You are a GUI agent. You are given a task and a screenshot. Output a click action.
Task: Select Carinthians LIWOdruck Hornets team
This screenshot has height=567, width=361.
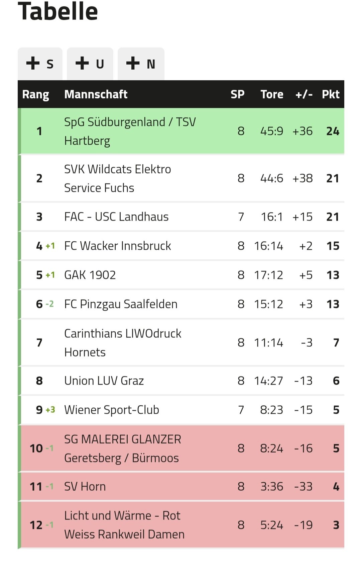pyautogui.click(x=123, y=343)
